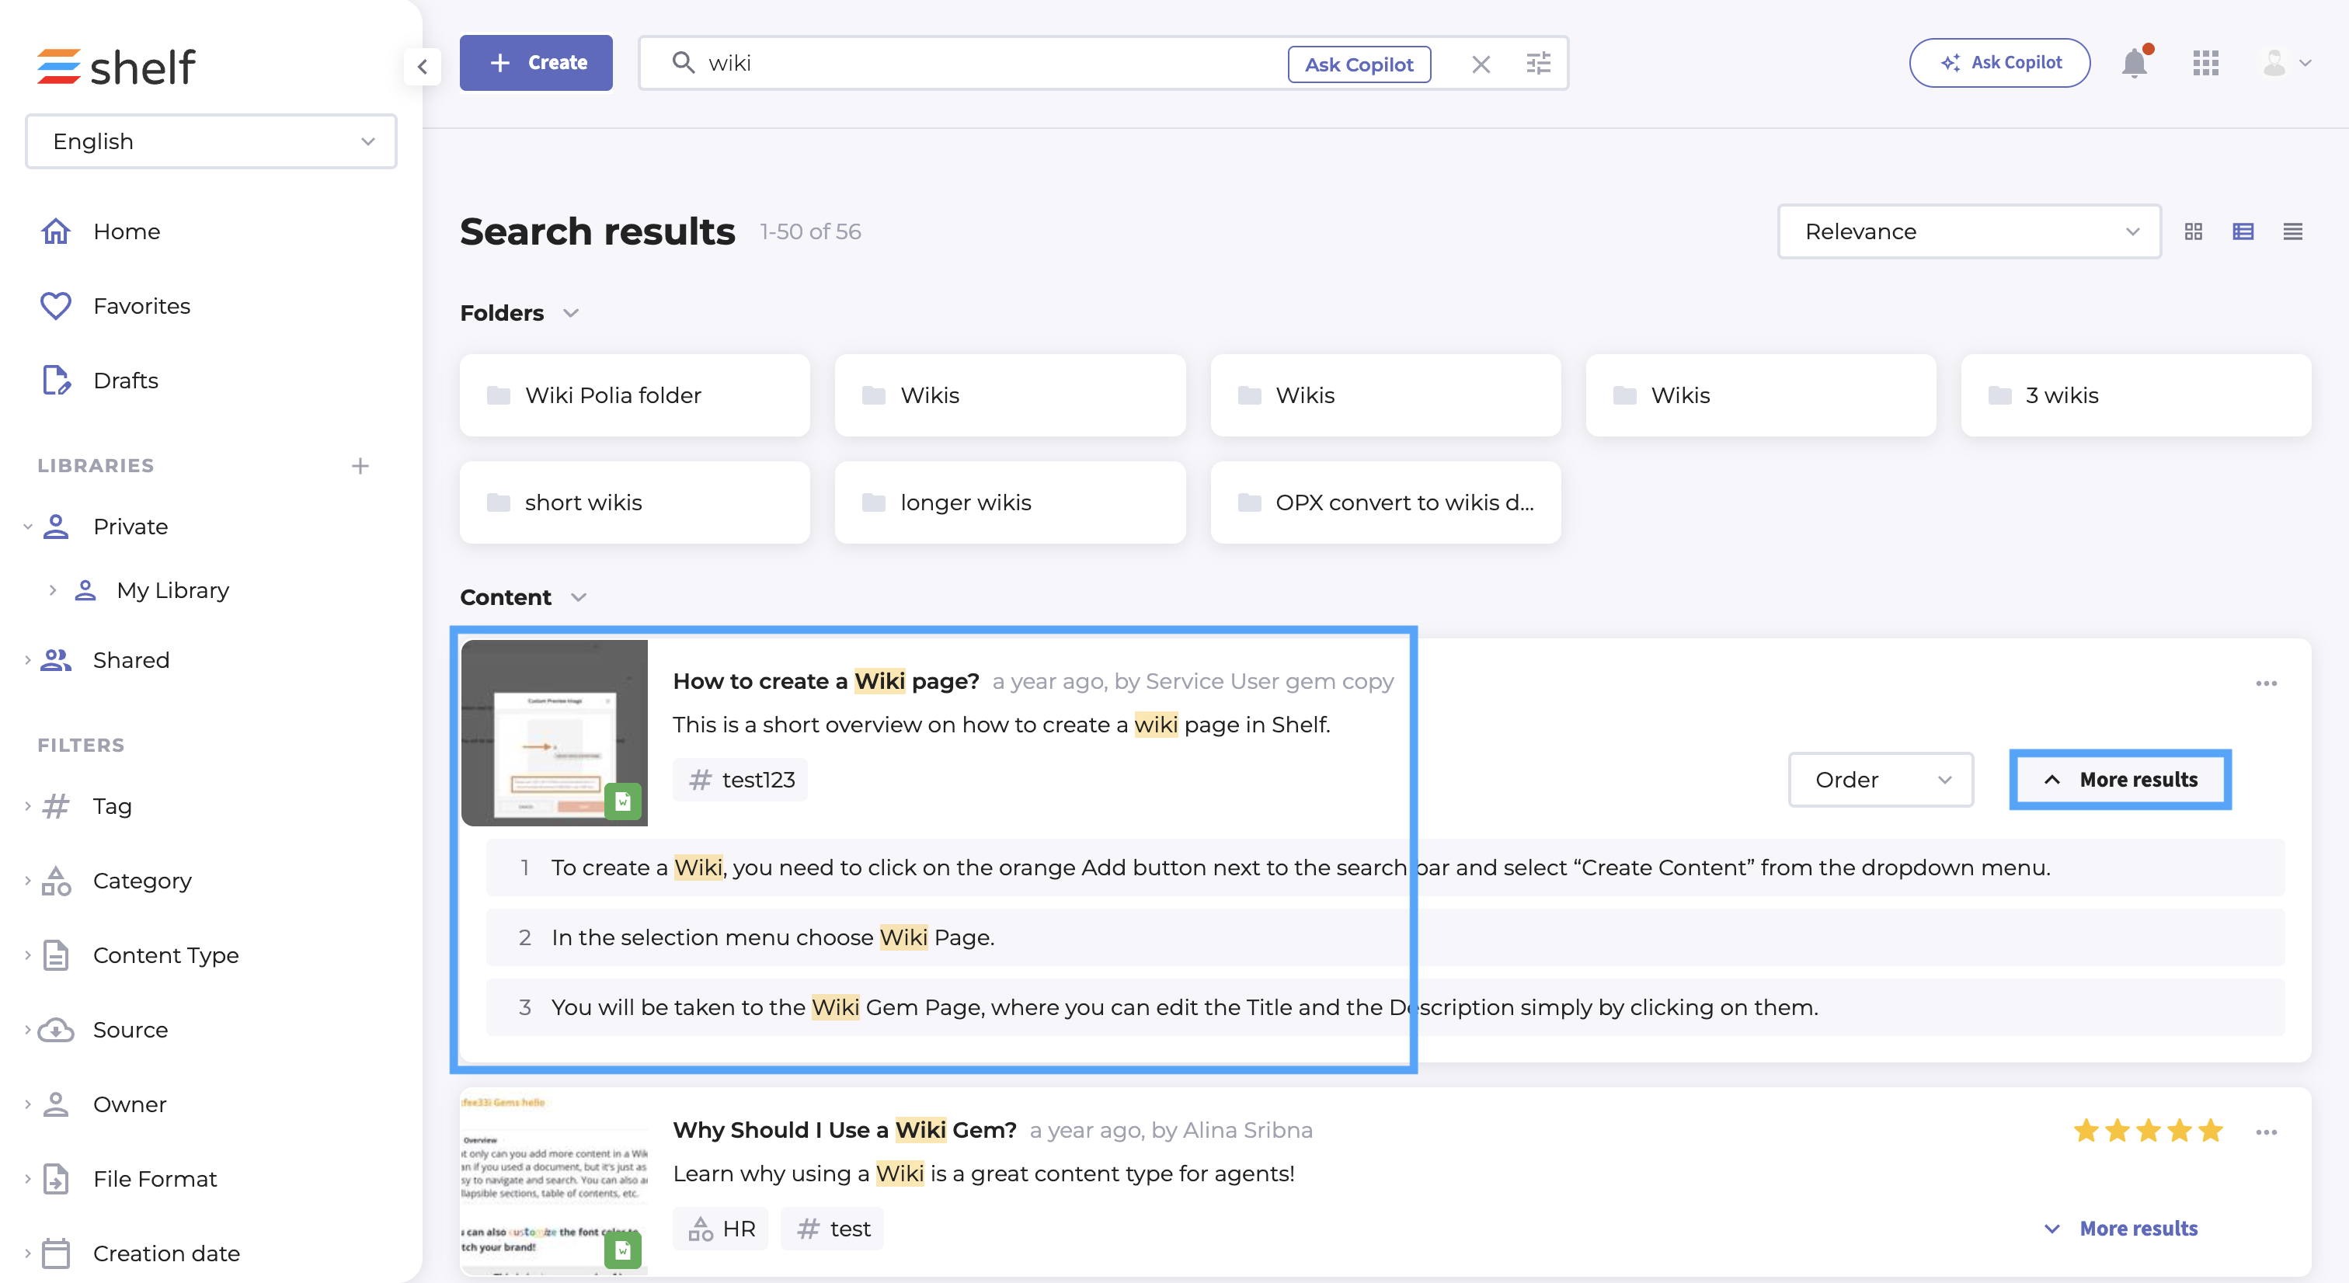Open the English language dropdown
2349x1283 pixels.
click(x=211, y=141)
